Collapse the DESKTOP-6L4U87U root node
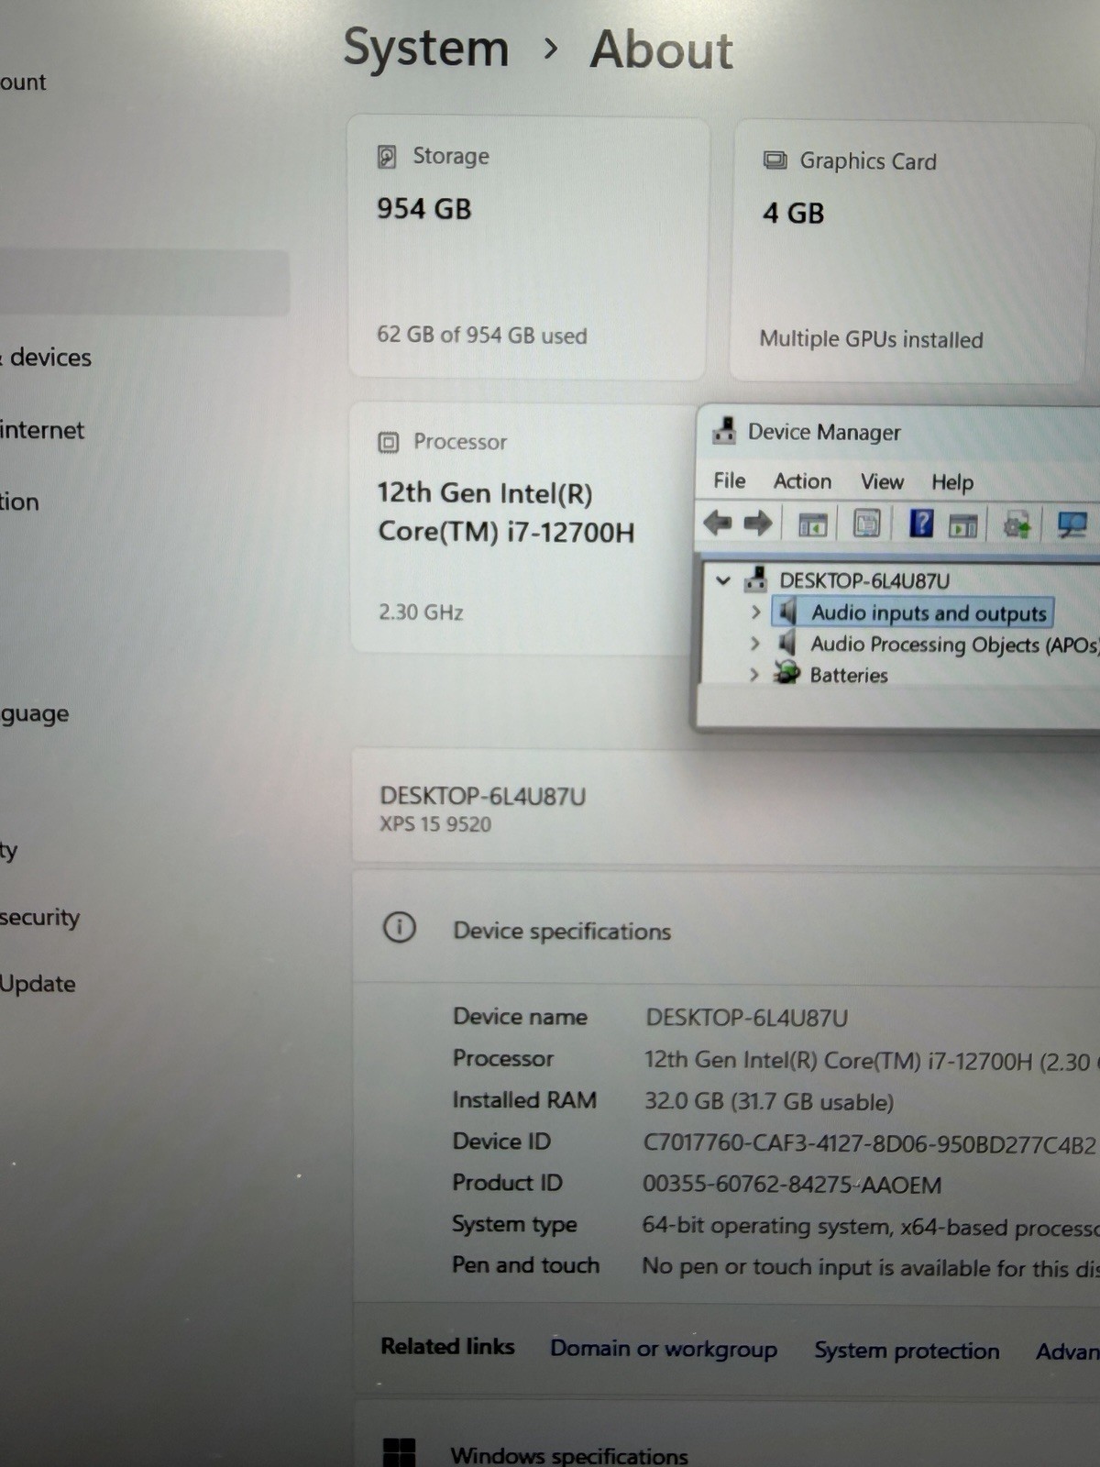Screen dimensions: 1100x1467 pos(723,580)
